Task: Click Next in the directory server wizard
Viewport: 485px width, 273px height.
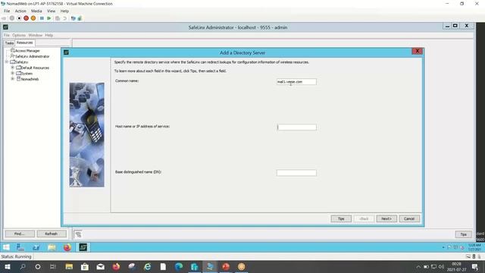Action: point(386,219)
